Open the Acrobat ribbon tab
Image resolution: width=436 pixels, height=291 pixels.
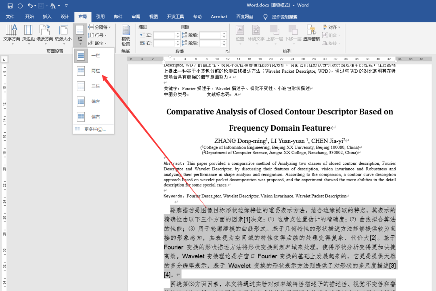pos(219,17)
